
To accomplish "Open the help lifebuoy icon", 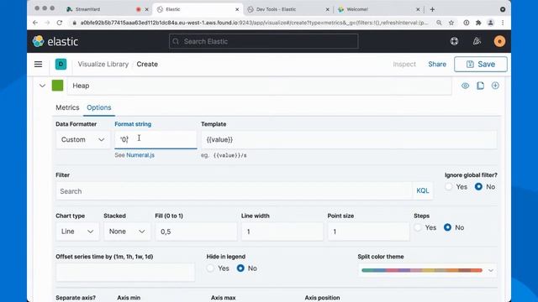I will tap(454, 41).
